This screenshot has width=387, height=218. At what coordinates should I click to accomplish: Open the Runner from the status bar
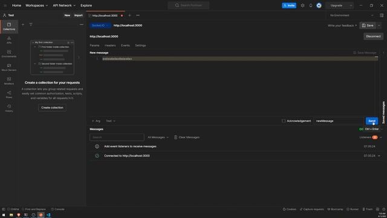tap(352, 209)
